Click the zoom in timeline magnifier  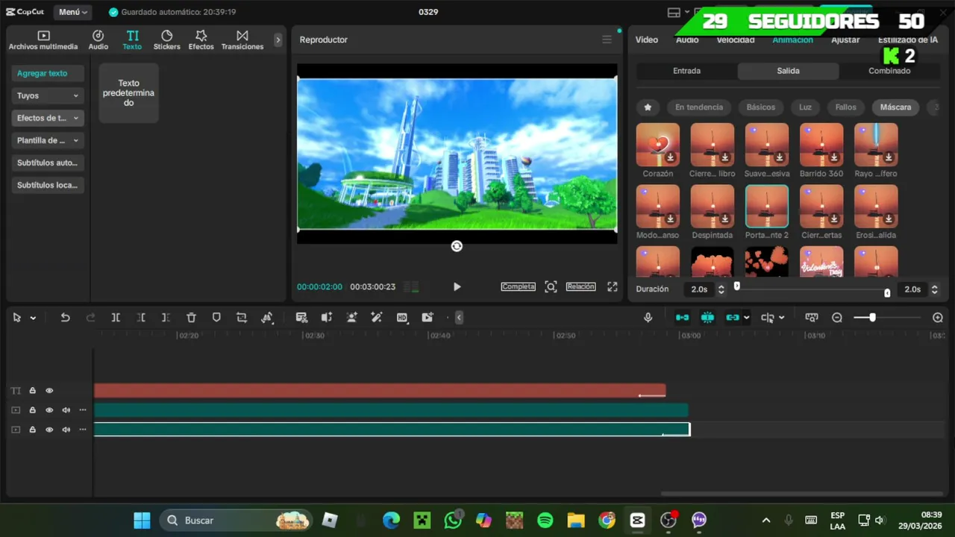[x=938, y=318]
